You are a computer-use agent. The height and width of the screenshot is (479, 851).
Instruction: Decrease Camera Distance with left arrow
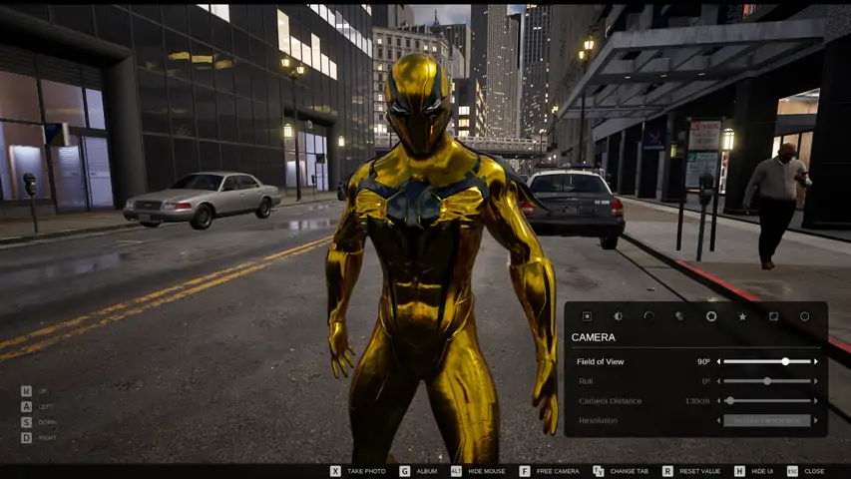[x=718, y=401]
